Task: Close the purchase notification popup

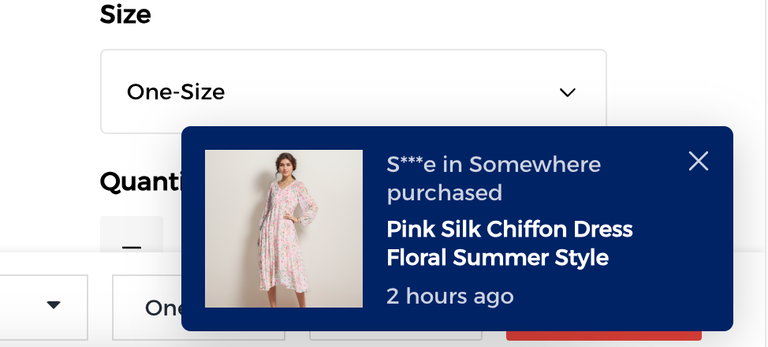Action: coord(699,162)
